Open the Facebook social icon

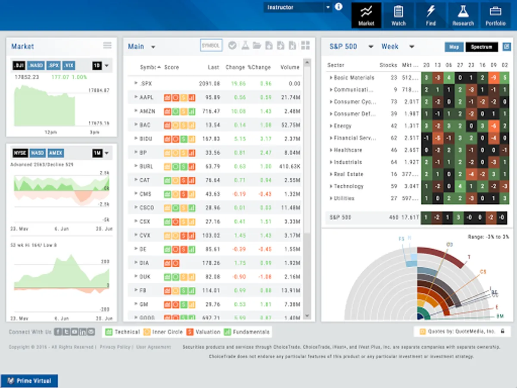(x=57, y=332)
